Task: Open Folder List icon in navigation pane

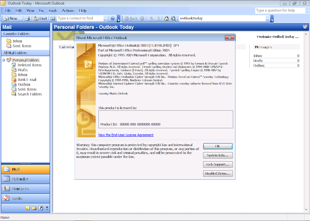Action: tap(34, 208)
